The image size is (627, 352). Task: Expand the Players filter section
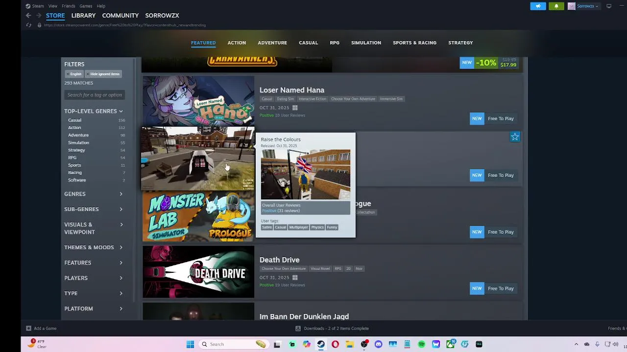click(x=94, y=278)
